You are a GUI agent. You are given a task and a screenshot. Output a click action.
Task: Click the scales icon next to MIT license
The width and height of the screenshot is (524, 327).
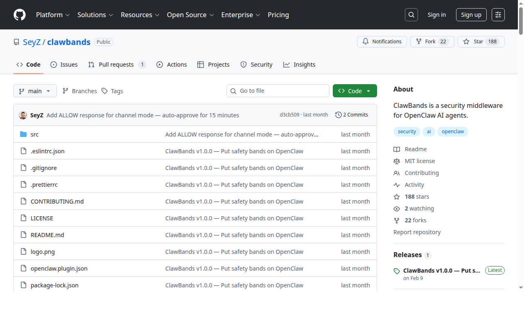point(397,161)
